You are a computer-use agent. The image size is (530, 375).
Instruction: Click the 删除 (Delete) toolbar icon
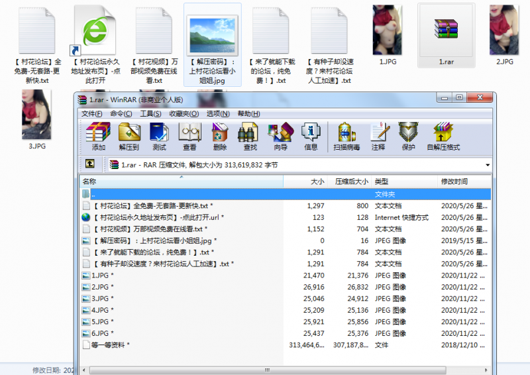[220, 135]
